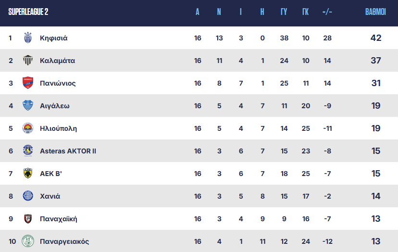The height and width of the screenshot is (252, 398).
Task: Click the Πανιώνιος red shield logo
Action: 28,83
